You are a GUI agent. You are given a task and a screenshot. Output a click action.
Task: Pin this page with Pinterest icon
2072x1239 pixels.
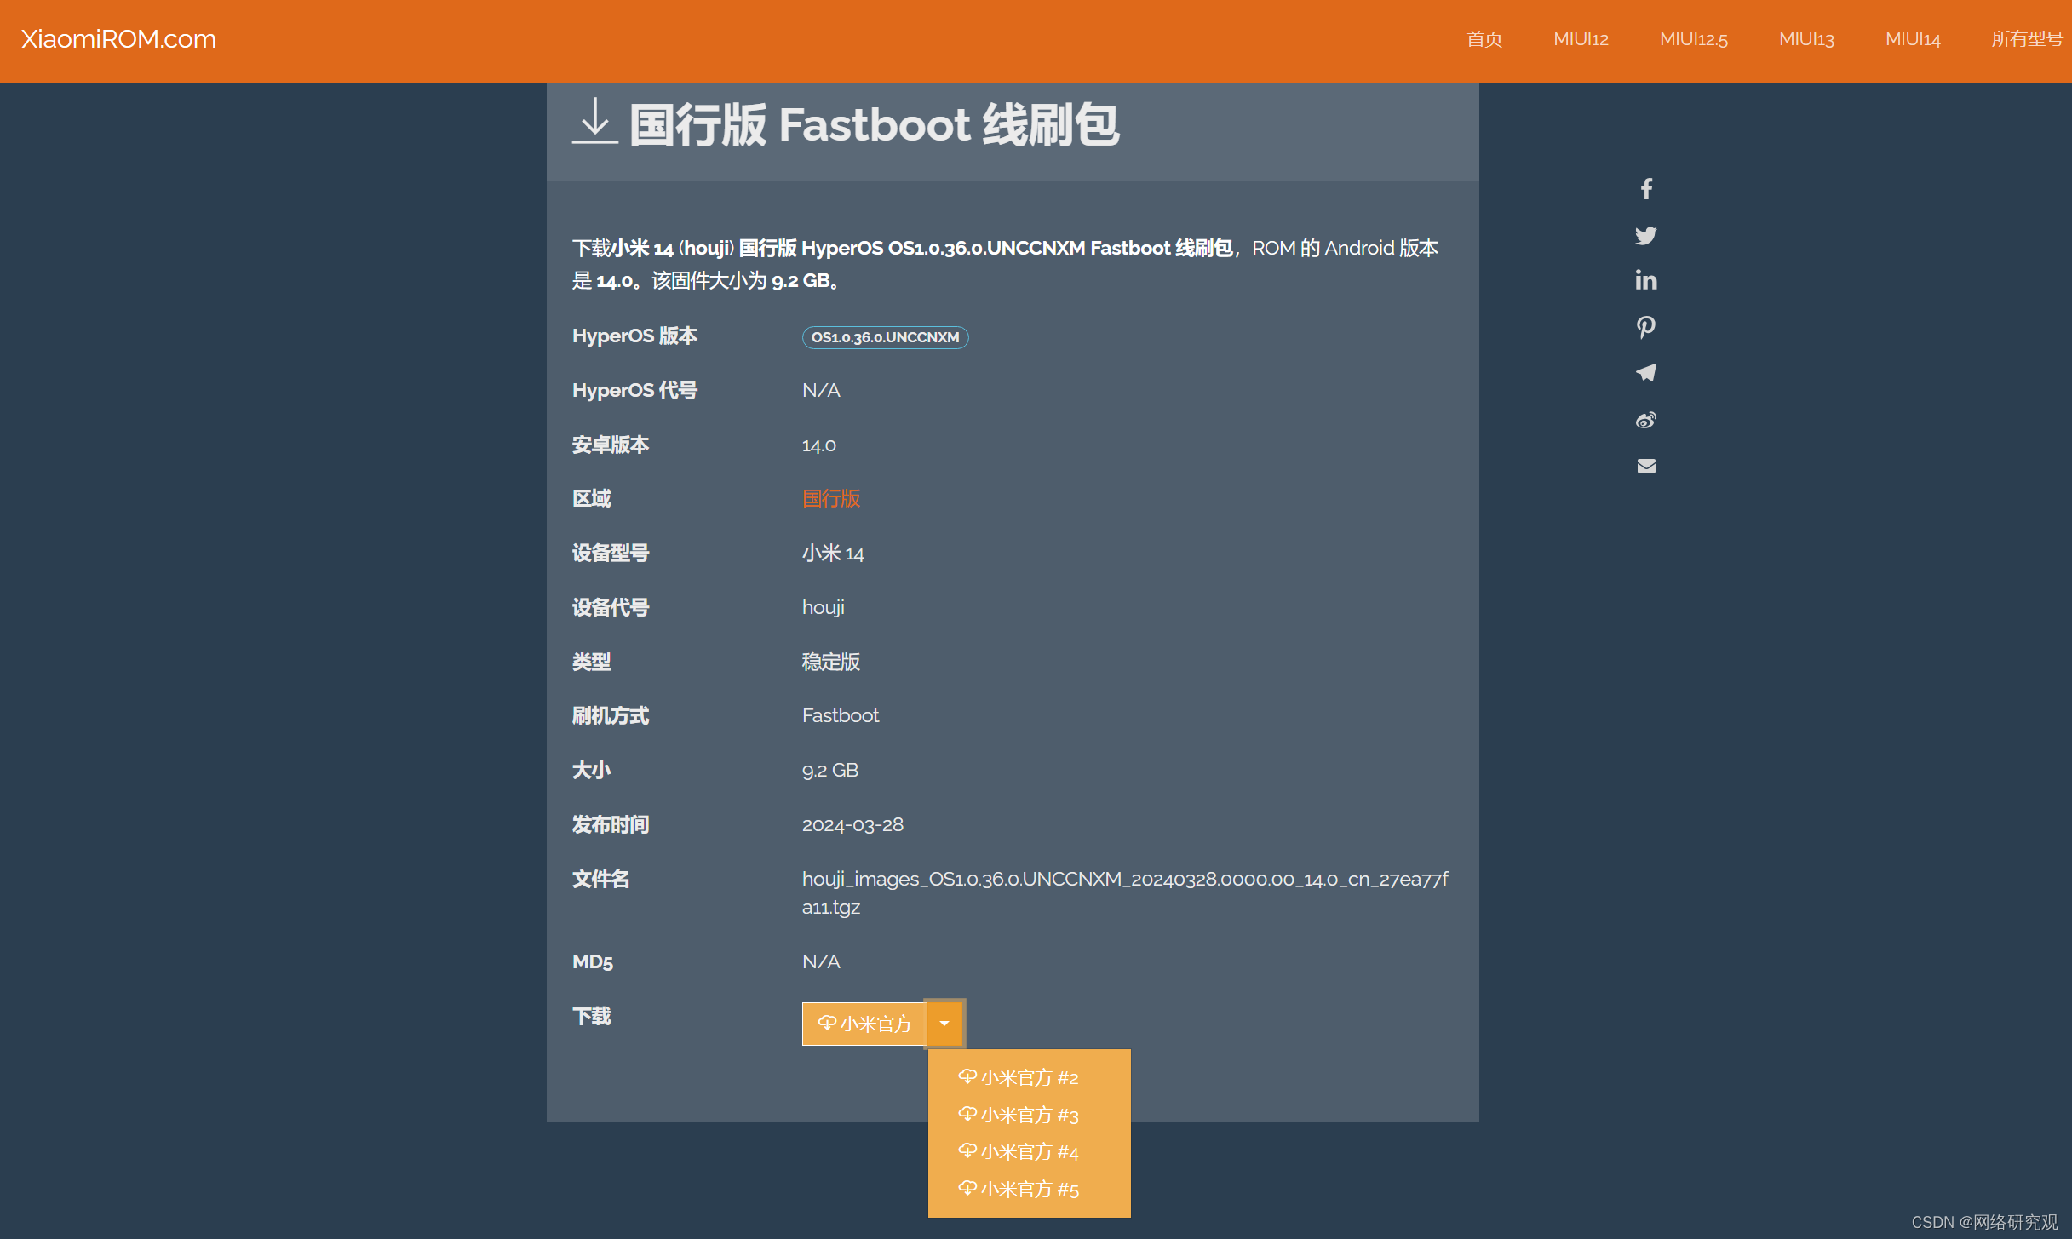[1646, 327]
